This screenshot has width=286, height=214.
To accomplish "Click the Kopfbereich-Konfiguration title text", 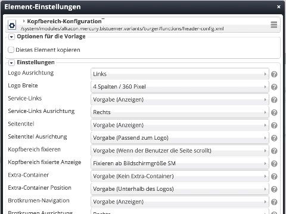I will point(64,21).
